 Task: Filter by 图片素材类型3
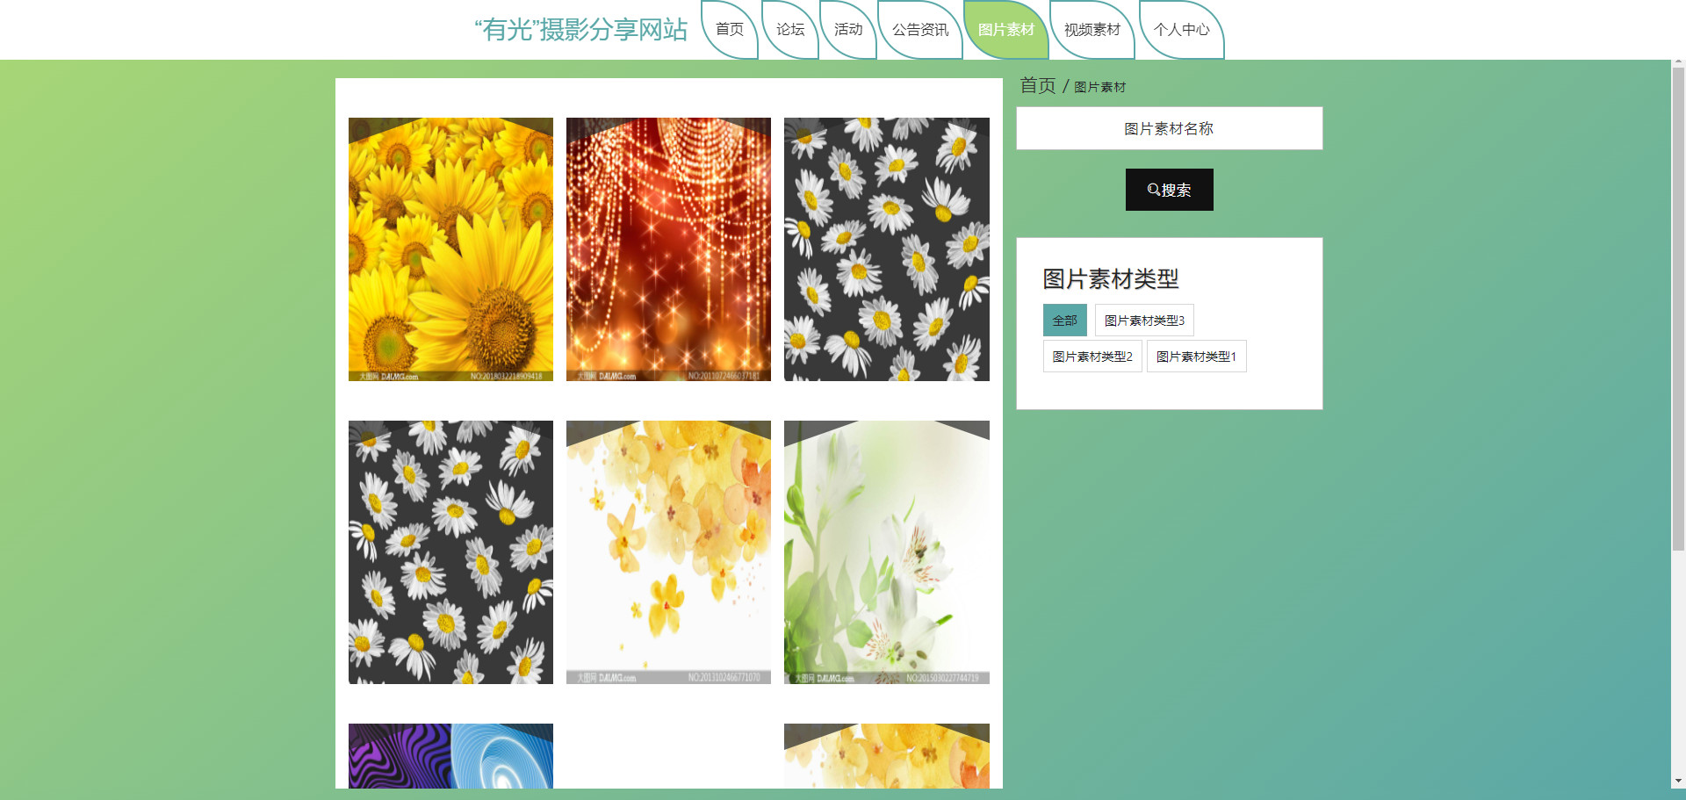[x=1144, y=321]
